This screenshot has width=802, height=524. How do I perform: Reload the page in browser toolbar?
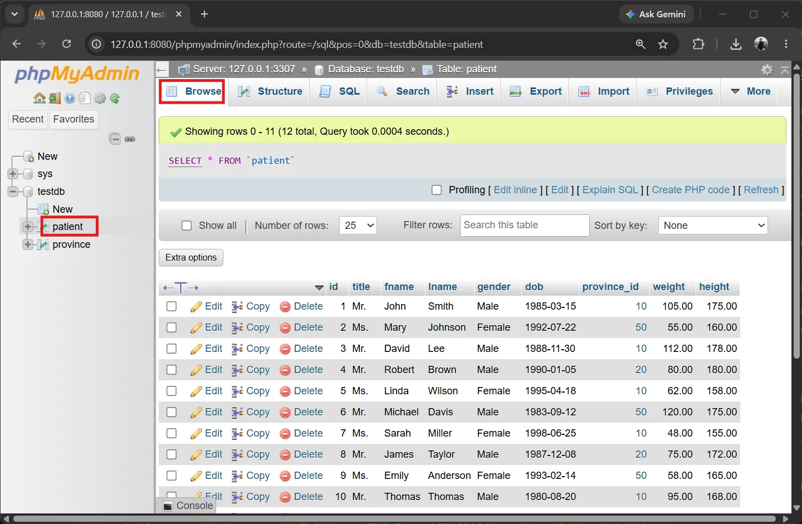pyautogui.click(x=66, y=44)
